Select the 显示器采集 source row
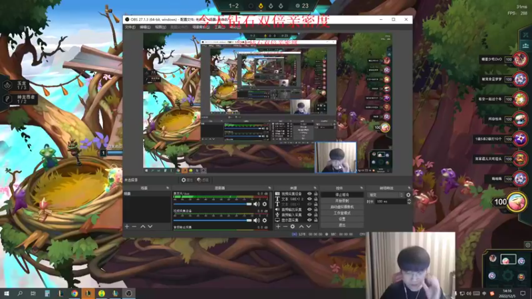 pyautogui.click(x=297, y=220)
